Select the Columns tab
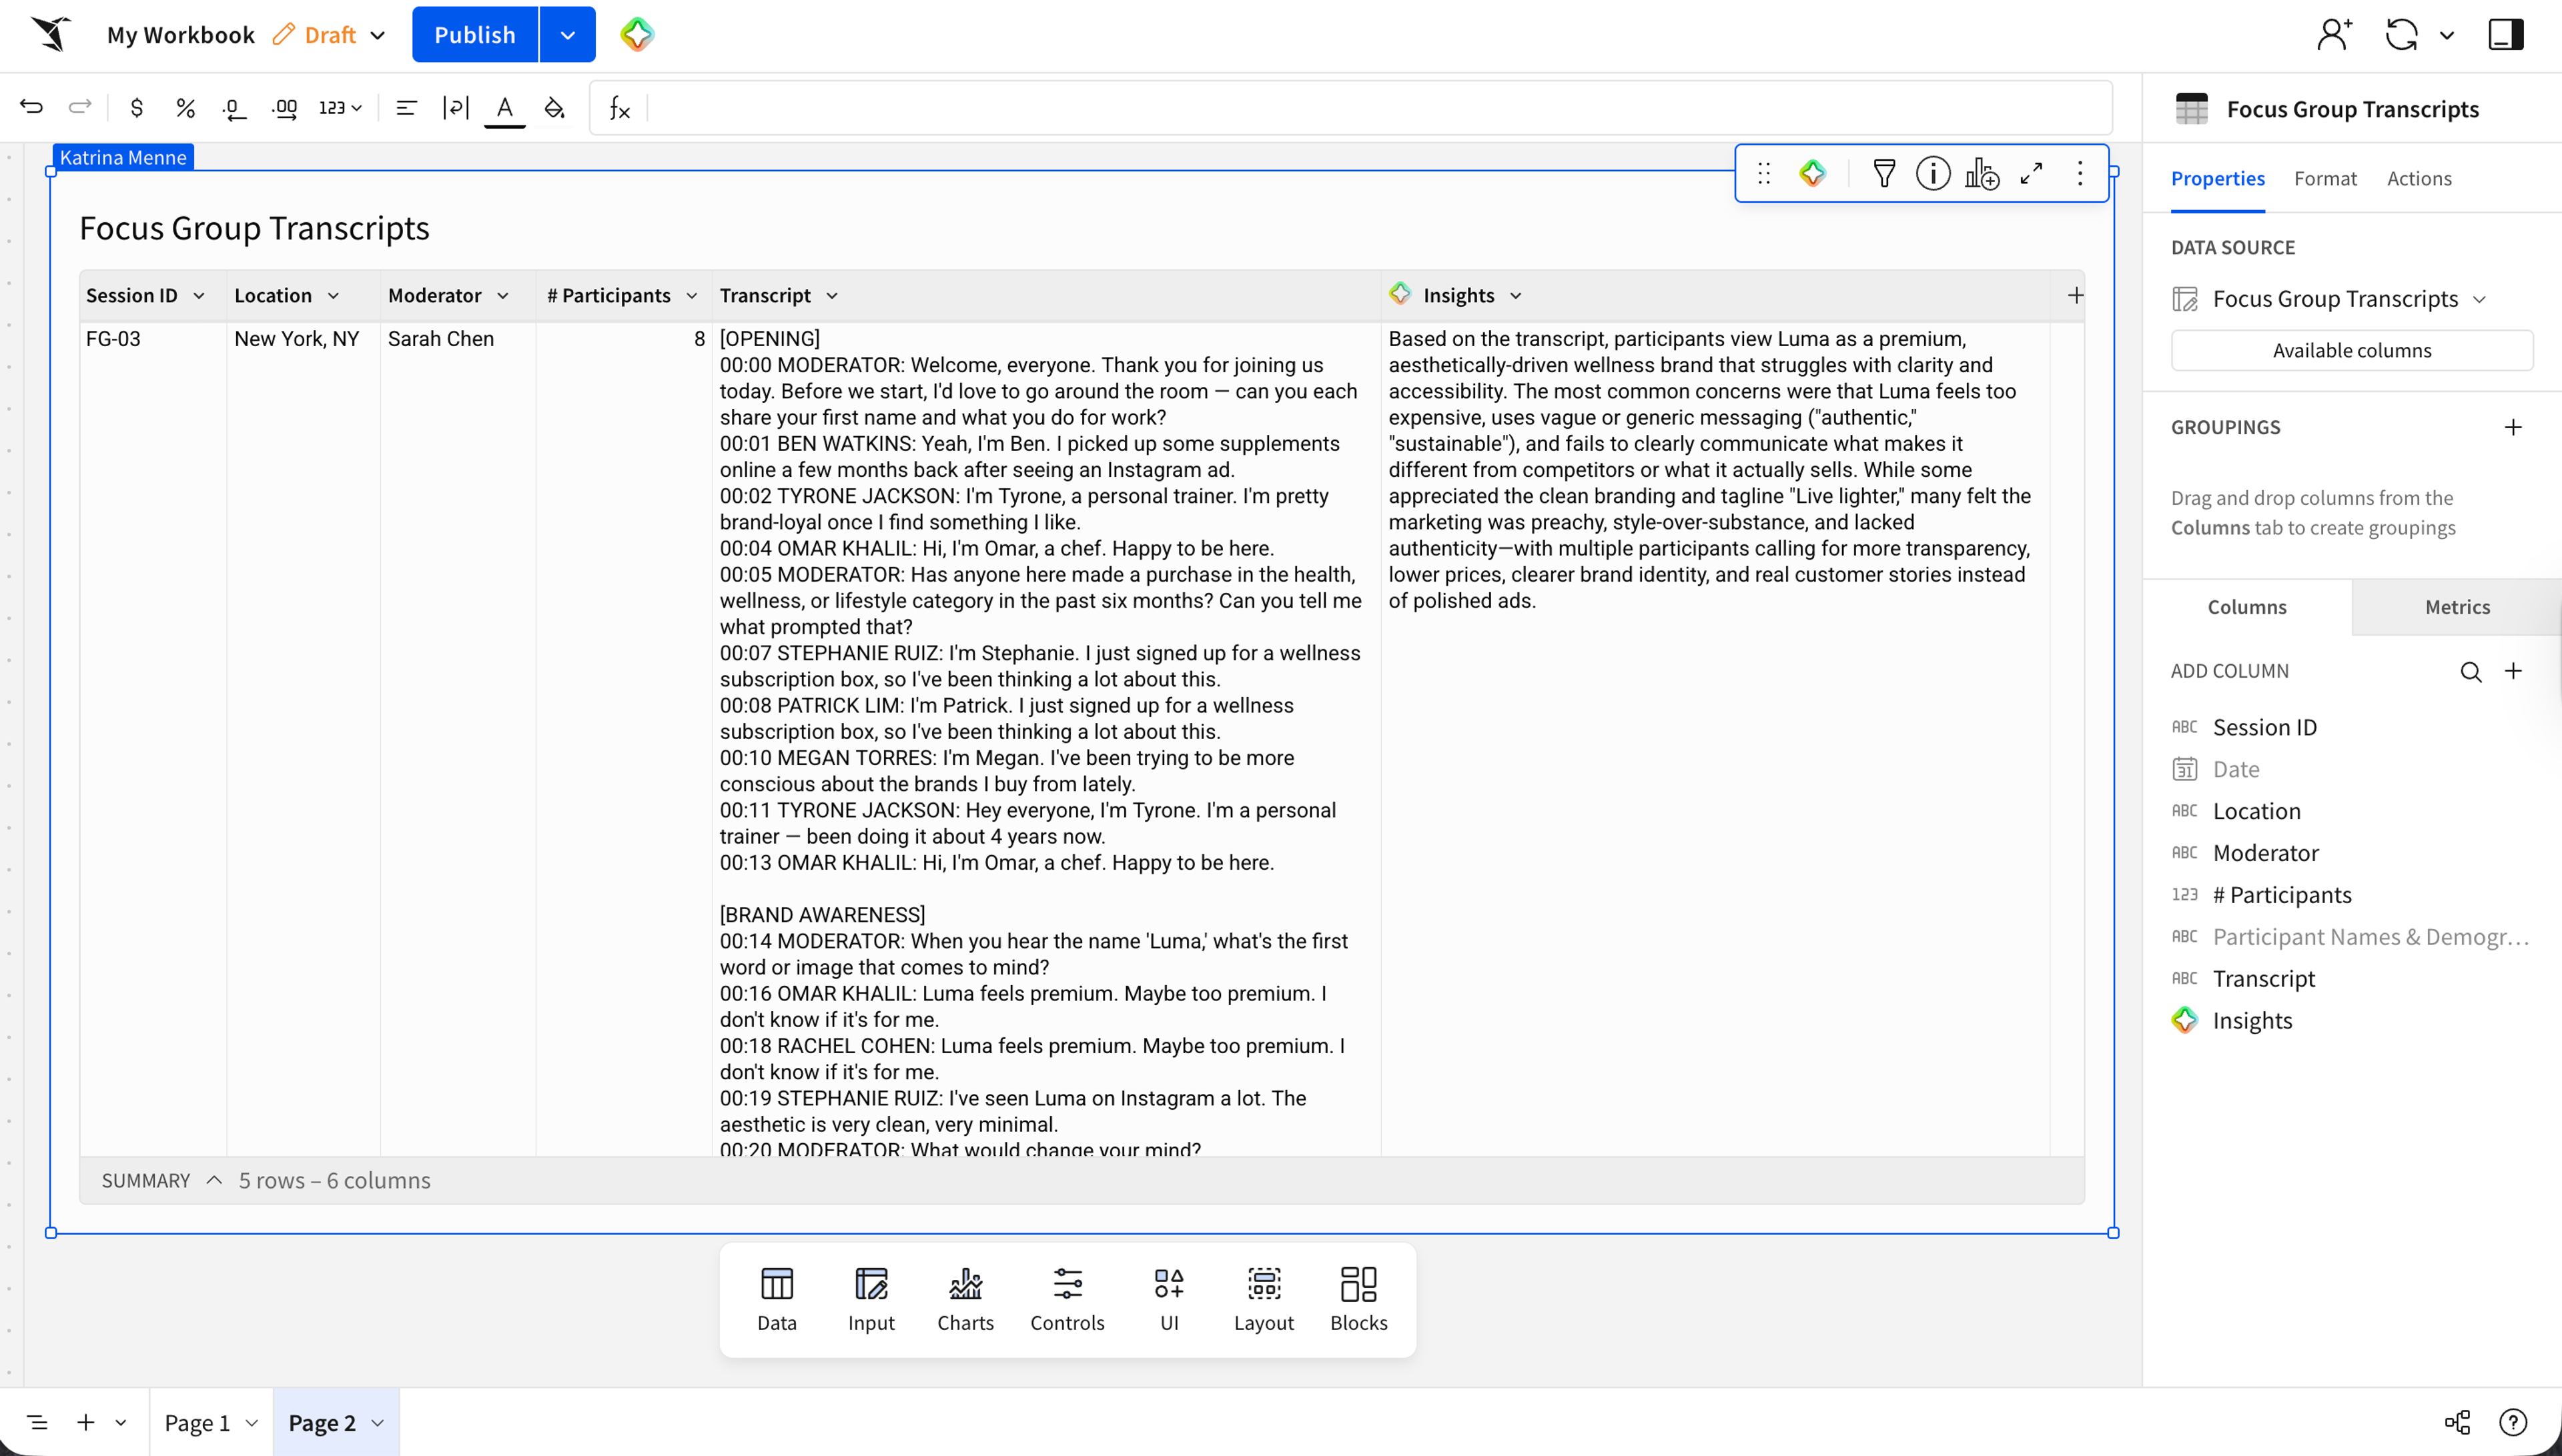The image size is (2562, 1456). pos(2247,607)
